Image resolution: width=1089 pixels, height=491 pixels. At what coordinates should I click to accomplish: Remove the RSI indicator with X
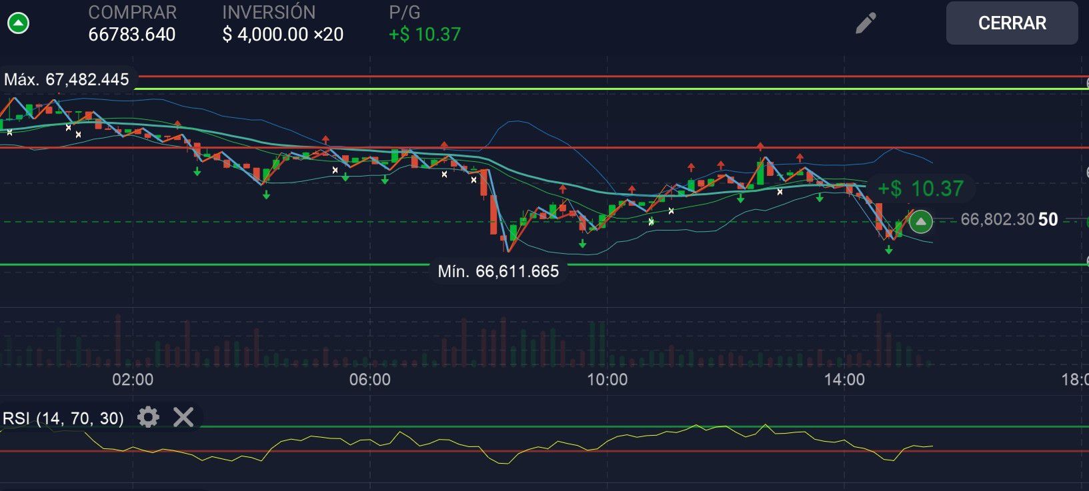pos(183,418)
